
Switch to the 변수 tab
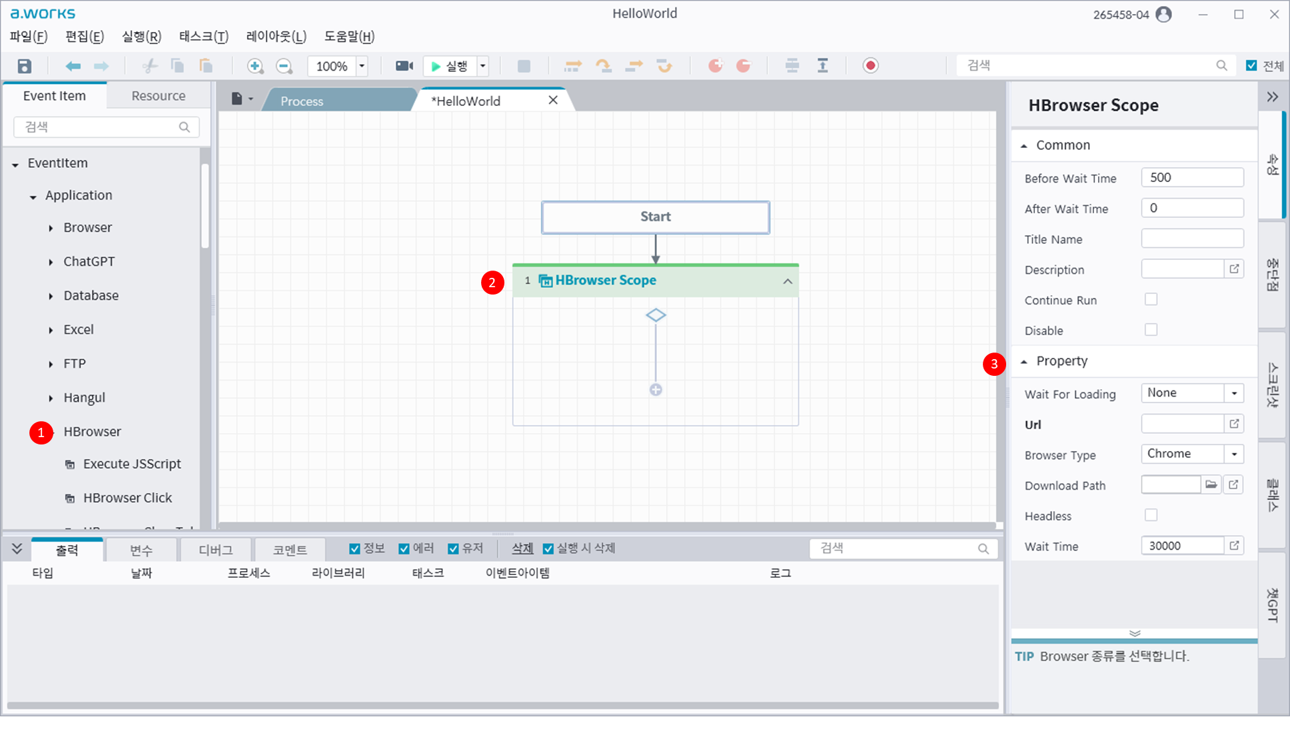coord(141,550)
